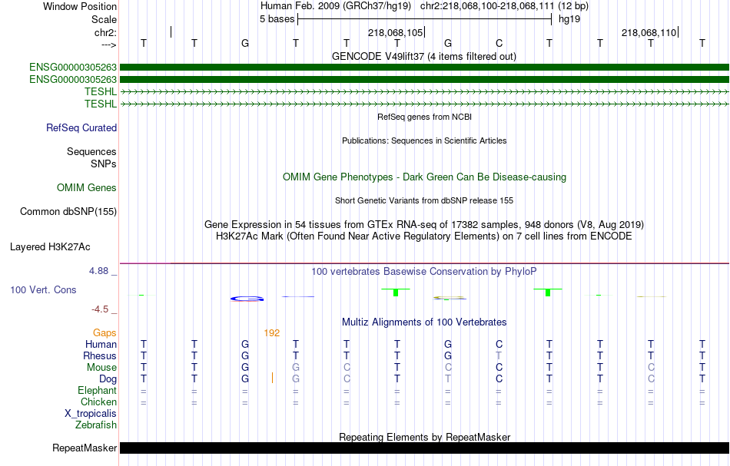This screenshot has height=466, width=730.
Task: Select the Chicken species label
Action: [98, 402]
